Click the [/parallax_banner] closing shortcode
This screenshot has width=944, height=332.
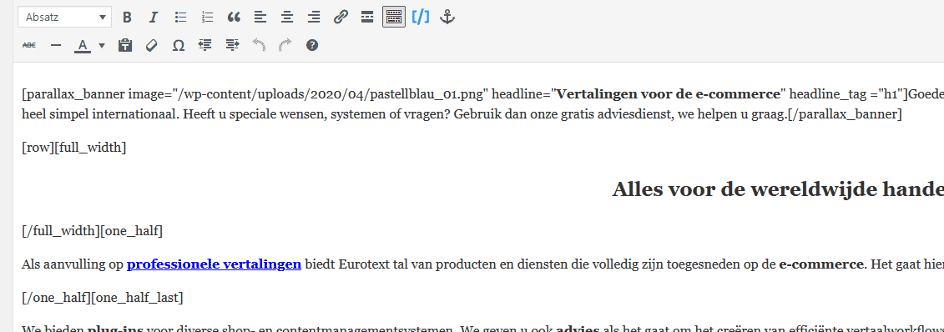845,115
